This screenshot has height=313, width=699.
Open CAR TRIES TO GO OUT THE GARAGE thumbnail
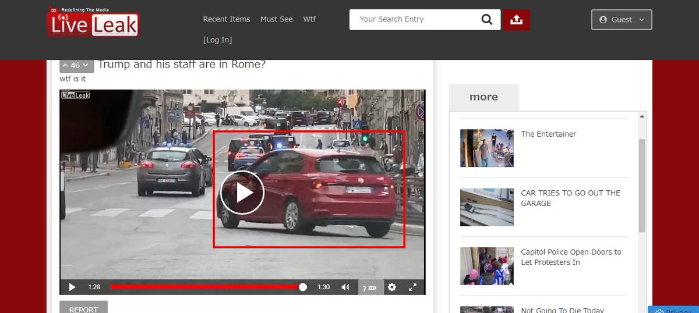click(x=487, y=207)
